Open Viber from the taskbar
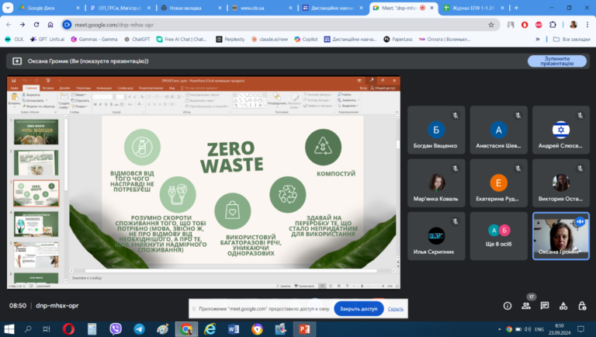596x337 pixels. [116, 329]
